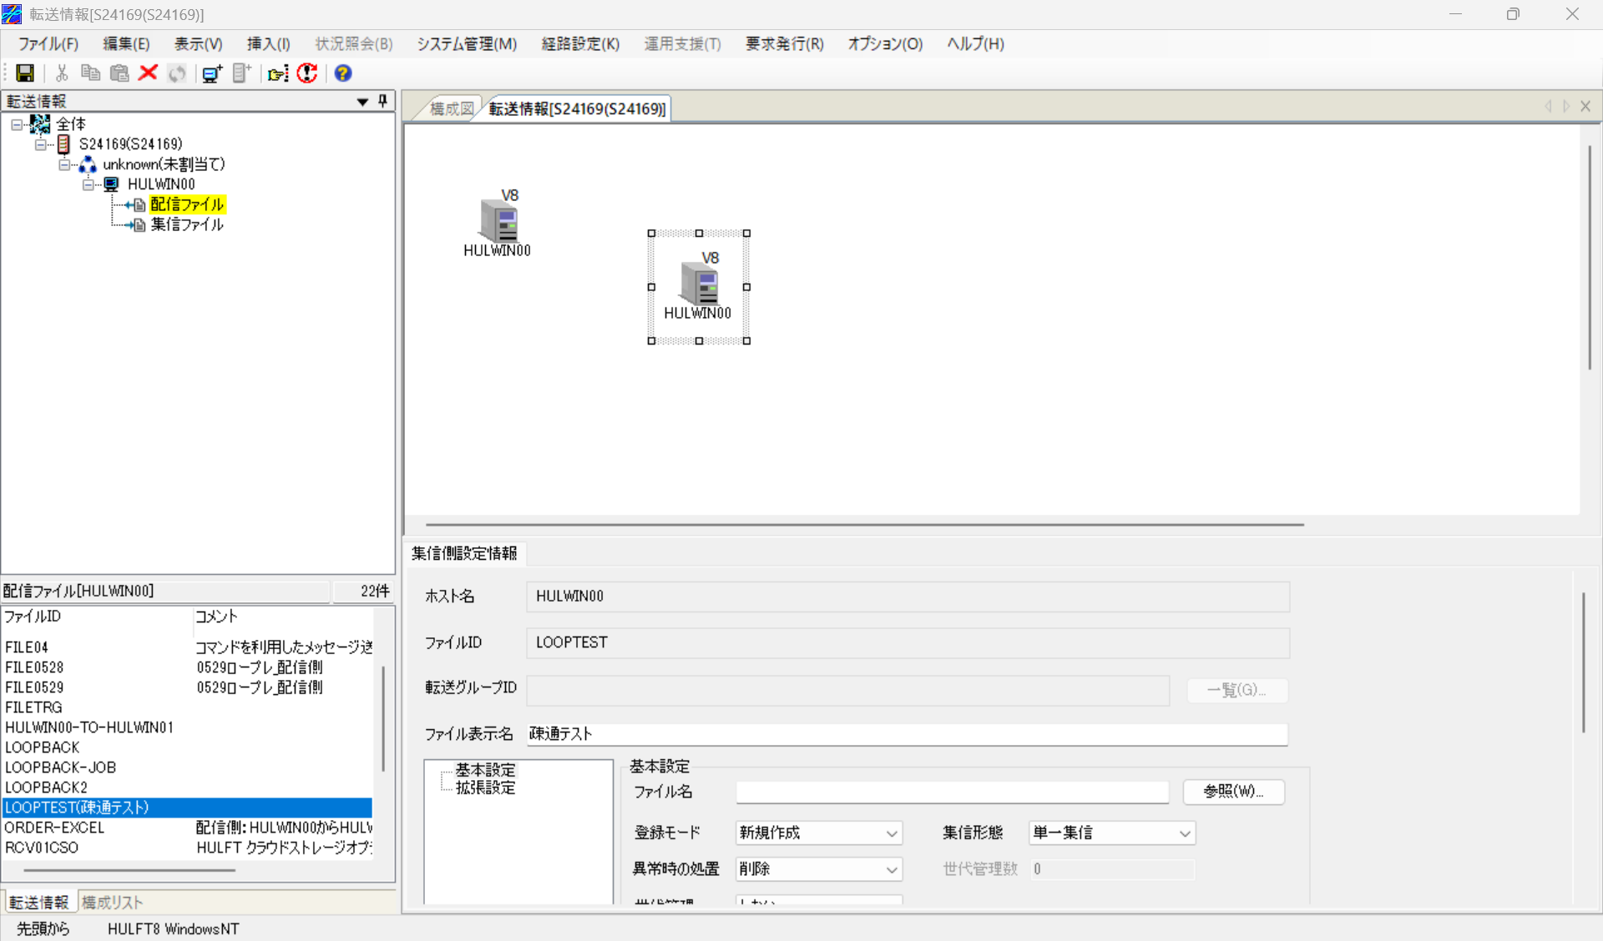Click the save floppy disk toolbar icon
The height and width of the screenshot is (941, 1603).
point(25,73)
